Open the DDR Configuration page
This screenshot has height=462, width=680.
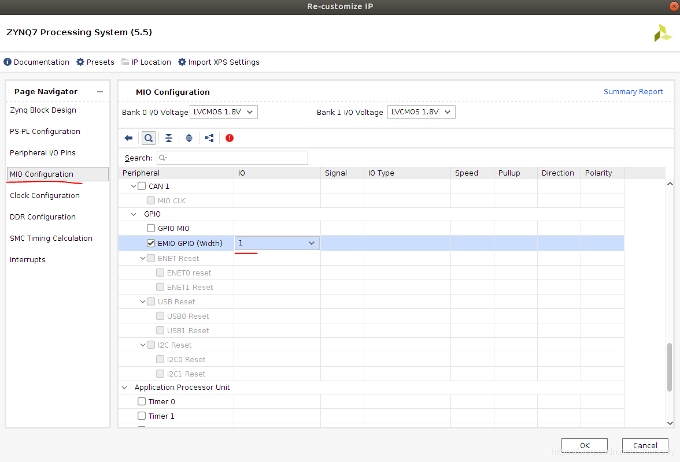(43, 217)
